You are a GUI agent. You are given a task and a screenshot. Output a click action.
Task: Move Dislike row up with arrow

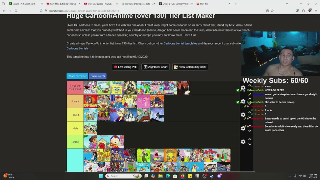250,139
